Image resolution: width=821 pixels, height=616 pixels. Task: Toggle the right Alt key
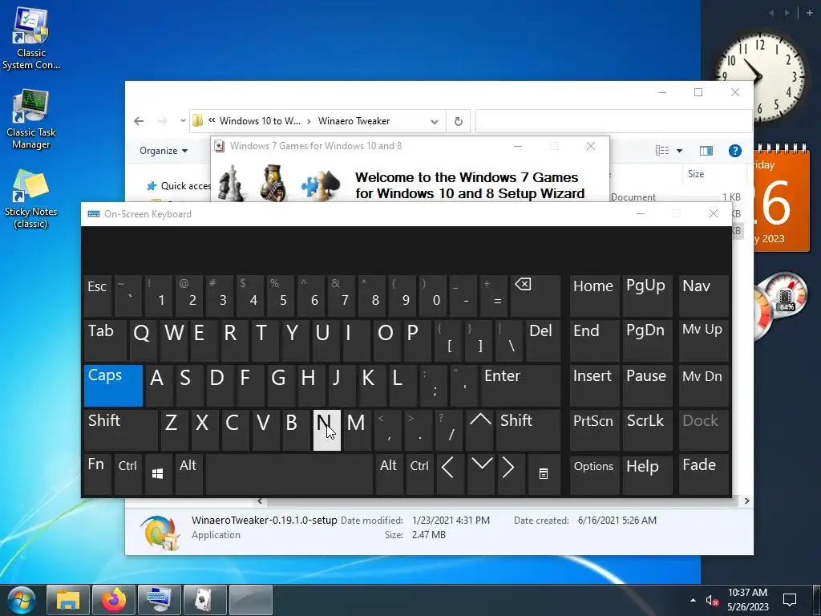(389, 475)
